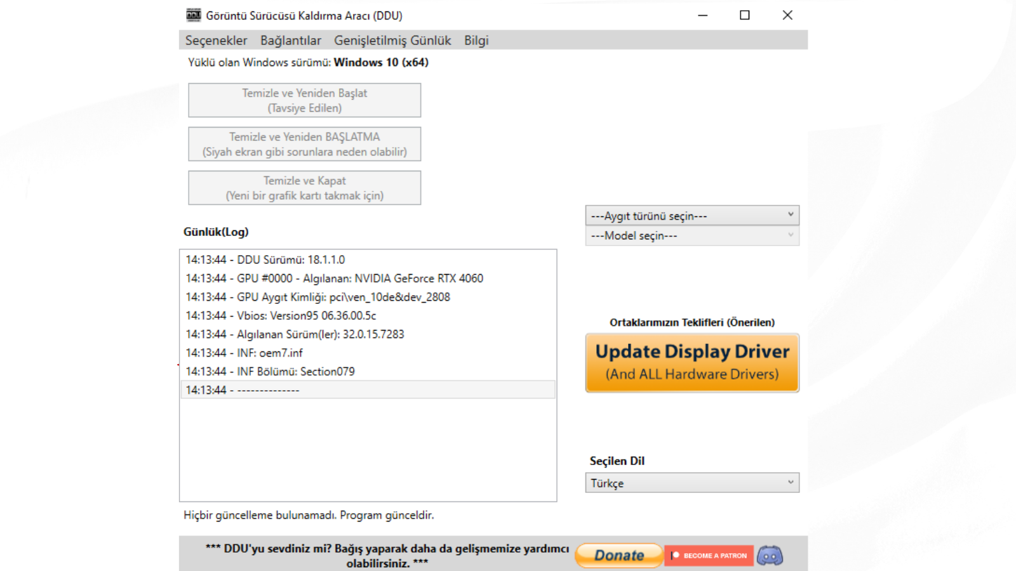The height and width of the screenshot is (571, 1016).
Task: Expand the Aygıt türünü seçin dropdown
Action: point(692,216)
